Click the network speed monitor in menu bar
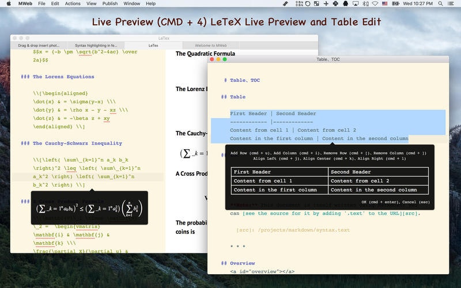This screenshot has height=288, width=461. [x=299, y=3]
